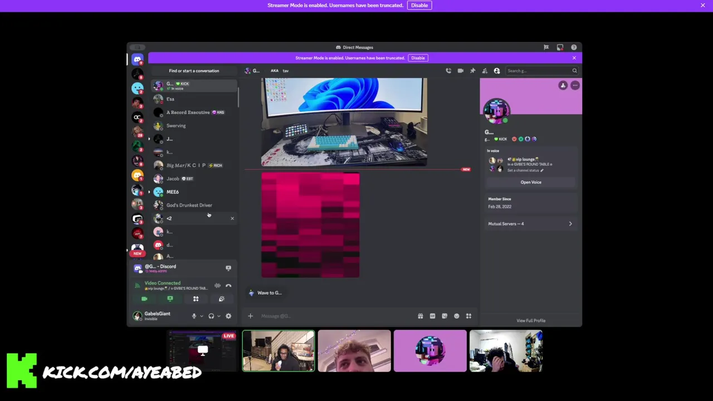Click GabelsGiant user avatar
This screenshot has width=713, height=401.
coord(137,316)
